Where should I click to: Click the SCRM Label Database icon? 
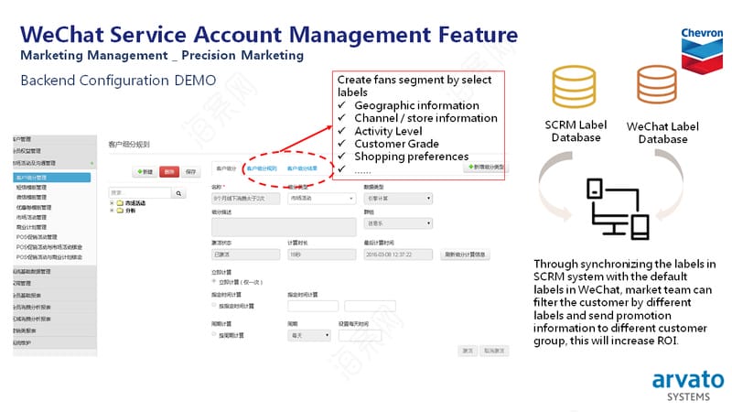pos(574,87)
